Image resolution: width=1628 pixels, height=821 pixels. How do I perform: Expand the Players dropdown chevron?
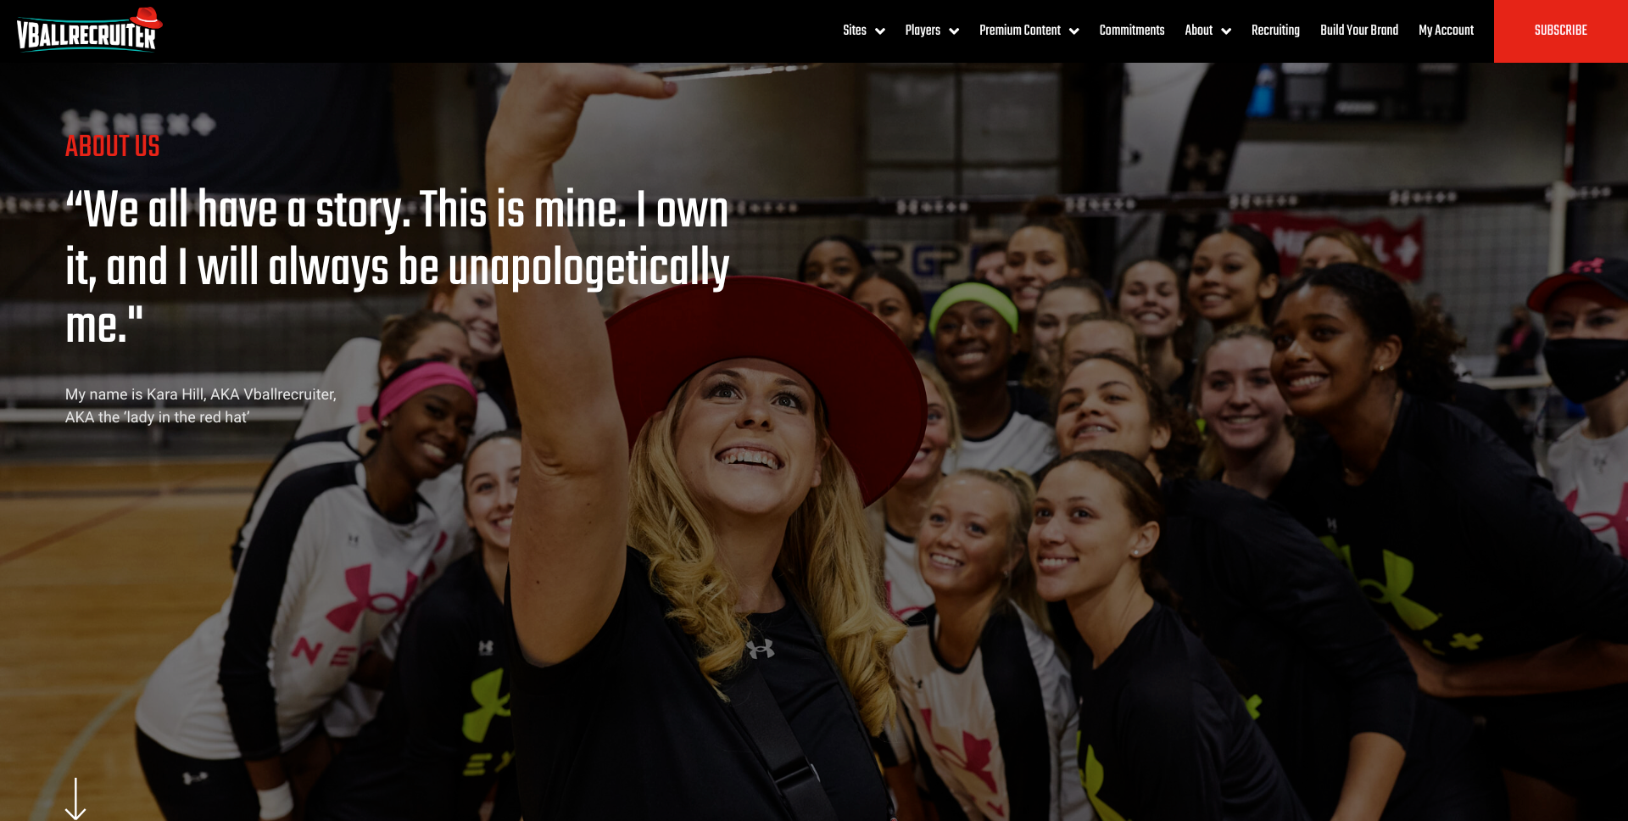pyautogui.click(x=954, y=31)
